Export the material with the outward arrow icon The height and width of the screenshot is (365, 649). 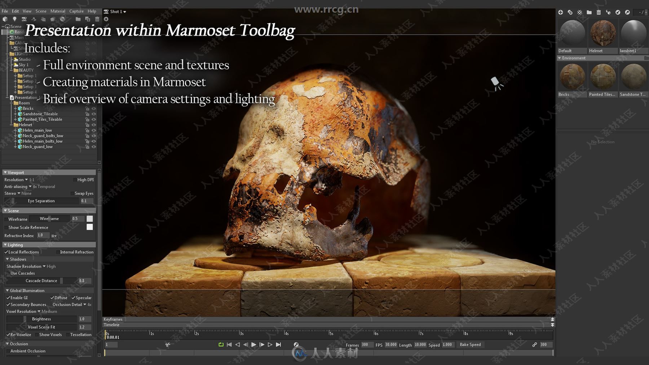click(627, 12)
